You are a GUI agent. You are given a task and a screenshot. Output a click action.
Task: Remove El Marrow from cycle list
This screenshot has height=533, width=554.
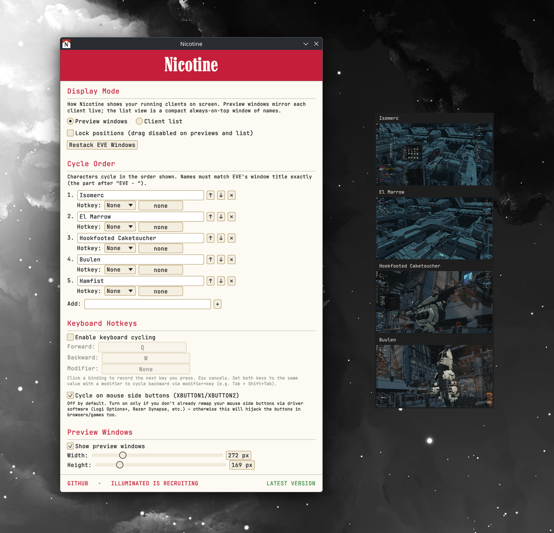coord(232,216)
